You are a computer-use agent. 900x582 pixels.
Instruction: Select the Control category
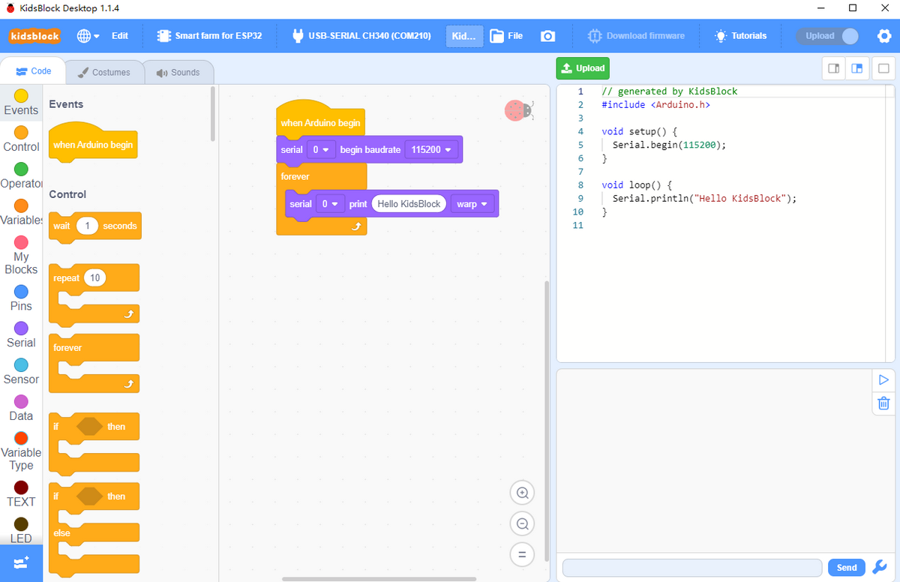coord(21,139)
